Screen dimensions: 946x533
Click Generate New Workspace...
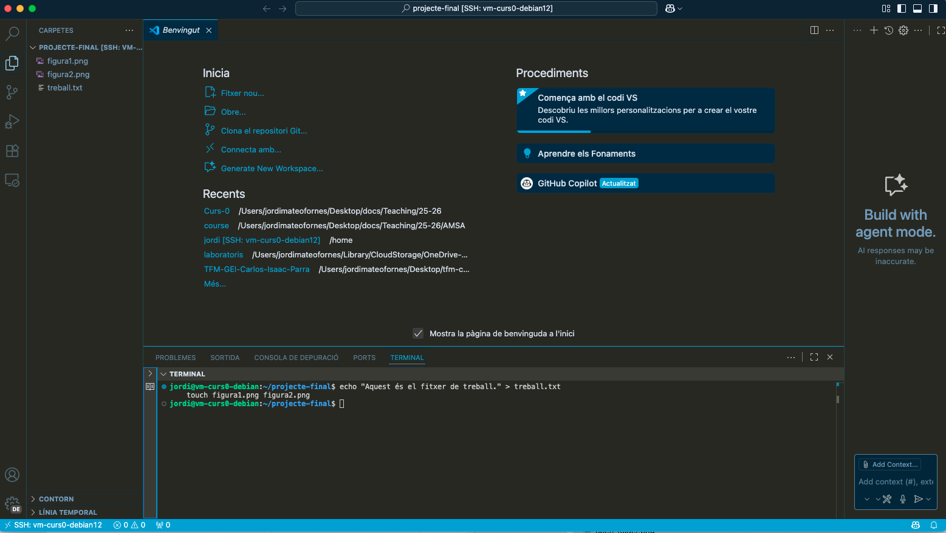(x=272, y=168)
